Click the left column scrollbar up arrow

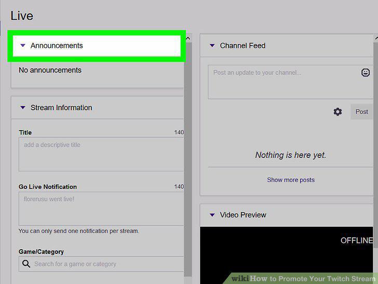(188, 38)
